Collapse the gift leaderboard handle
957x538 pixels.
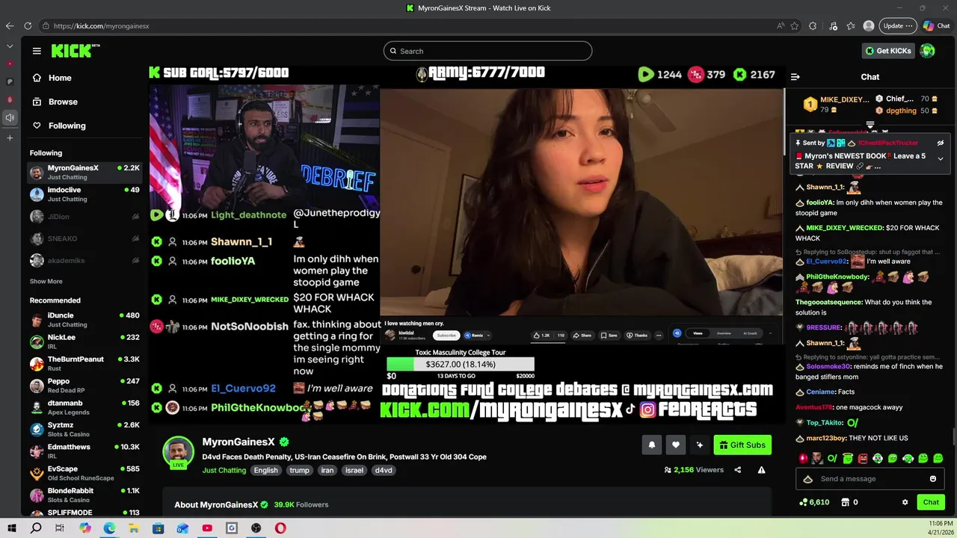coord(870,125)
